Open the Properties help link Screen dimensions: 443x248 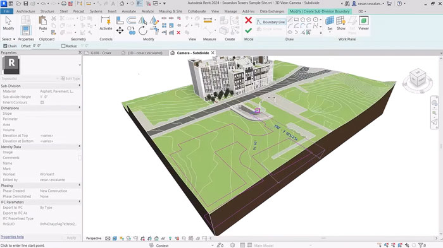click(x=12, y=237)
